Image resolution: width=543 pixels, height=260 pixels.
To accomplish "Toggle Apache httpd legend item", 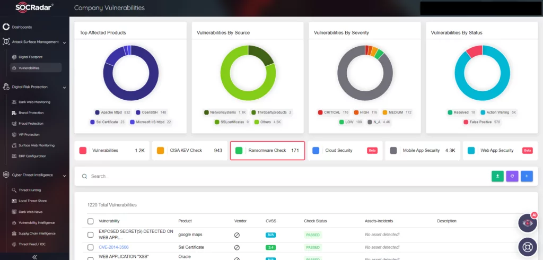I will pyautogui.click(x=113, y=112).
